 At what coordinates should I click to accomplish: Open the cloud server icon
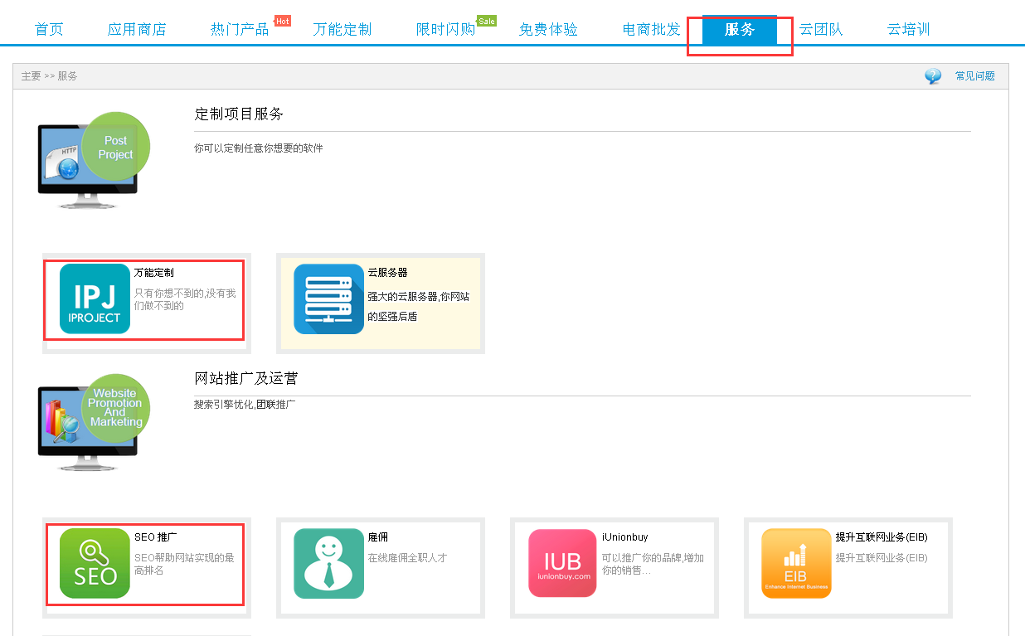[x=328, y=299]
